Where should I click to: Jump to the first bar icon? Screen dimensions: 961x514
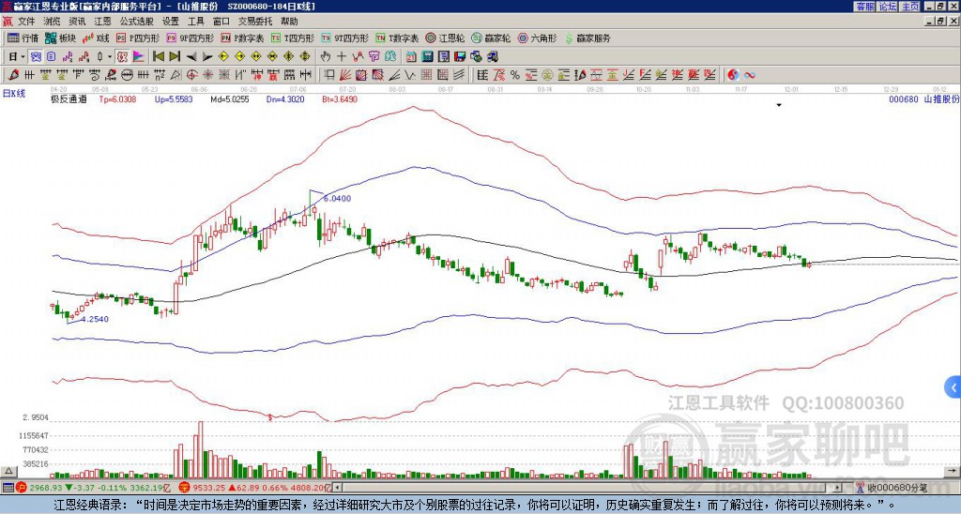coord(158,57)
